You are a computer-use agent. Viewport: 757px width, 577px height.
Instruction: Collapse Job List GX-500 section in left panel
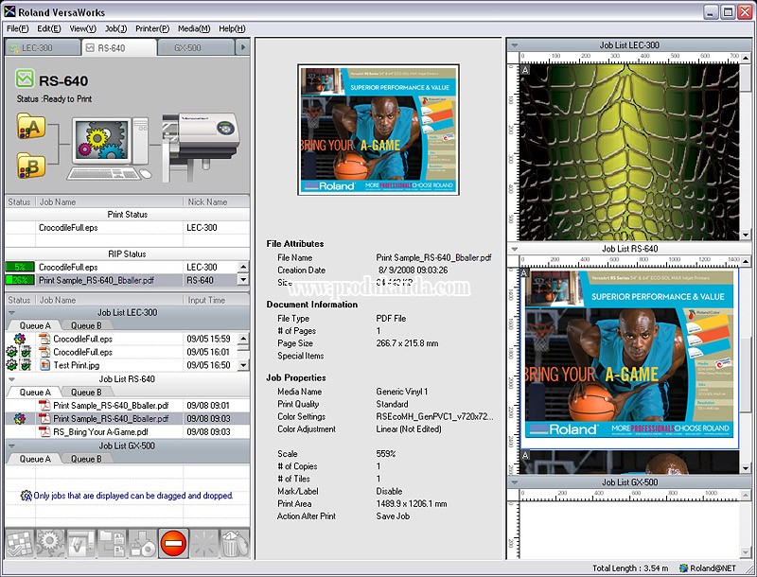pyautogui.click(x=10, y=446)
